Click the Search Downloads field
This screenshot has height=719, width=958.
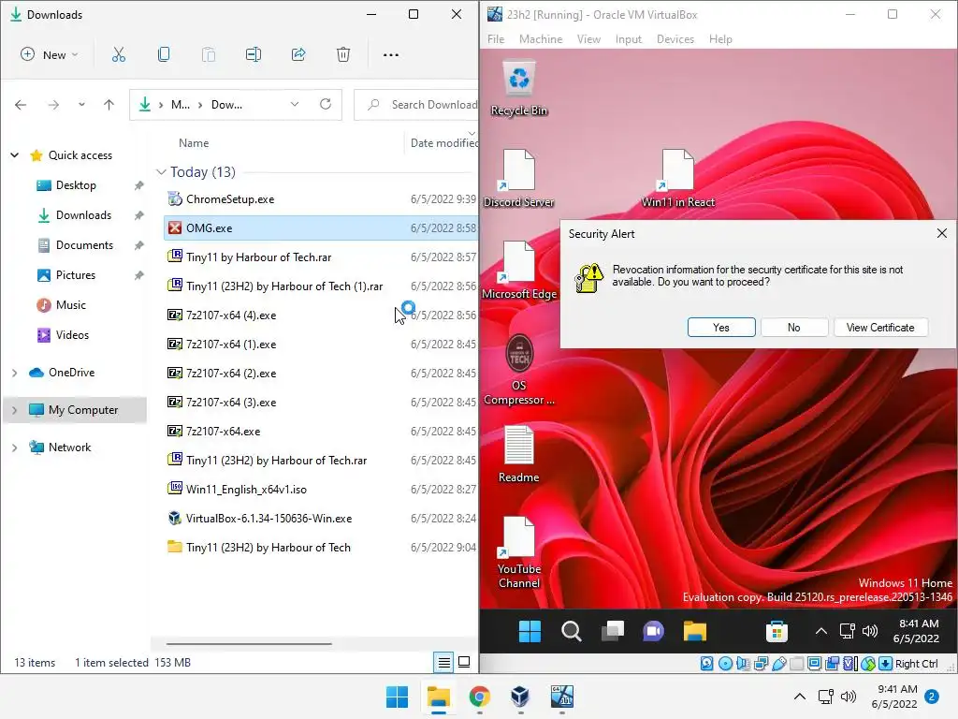416,105
